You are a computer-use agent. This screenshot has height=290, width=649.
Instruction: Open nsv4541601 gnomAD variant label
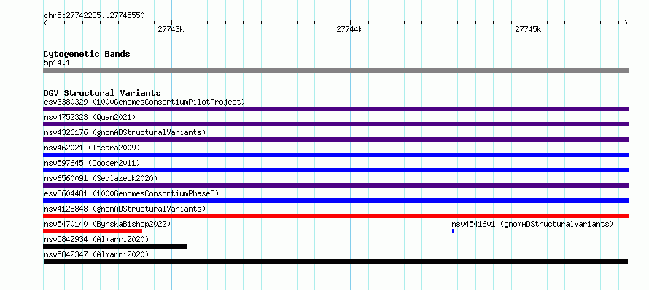coord(532,224)
